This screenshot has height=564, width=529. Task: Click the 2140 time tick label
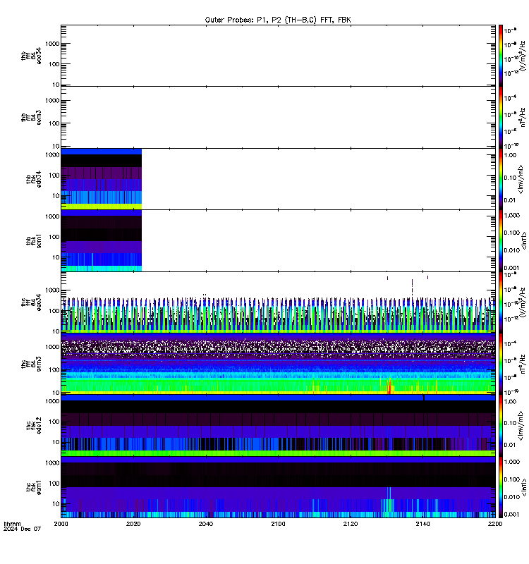(x=422, y=524)
